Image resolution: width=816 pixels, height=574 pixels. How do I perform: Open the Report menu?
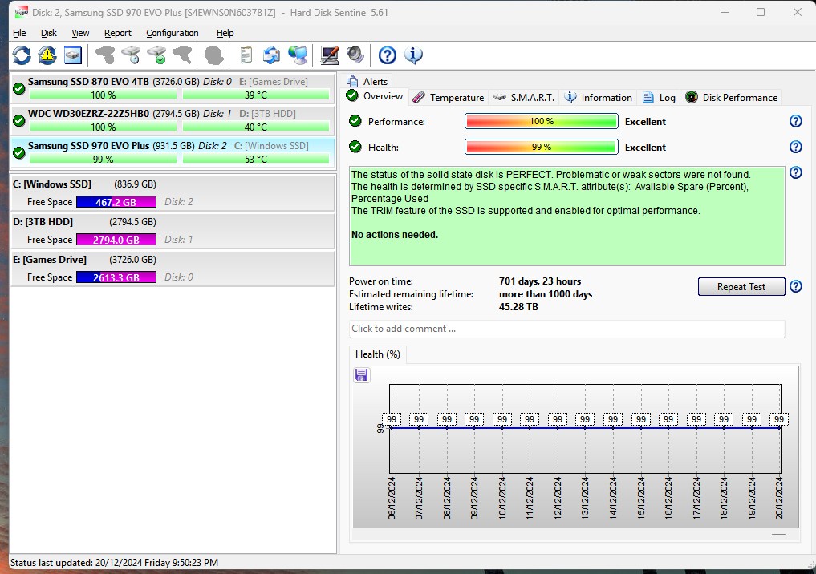(x=118, y=33)
